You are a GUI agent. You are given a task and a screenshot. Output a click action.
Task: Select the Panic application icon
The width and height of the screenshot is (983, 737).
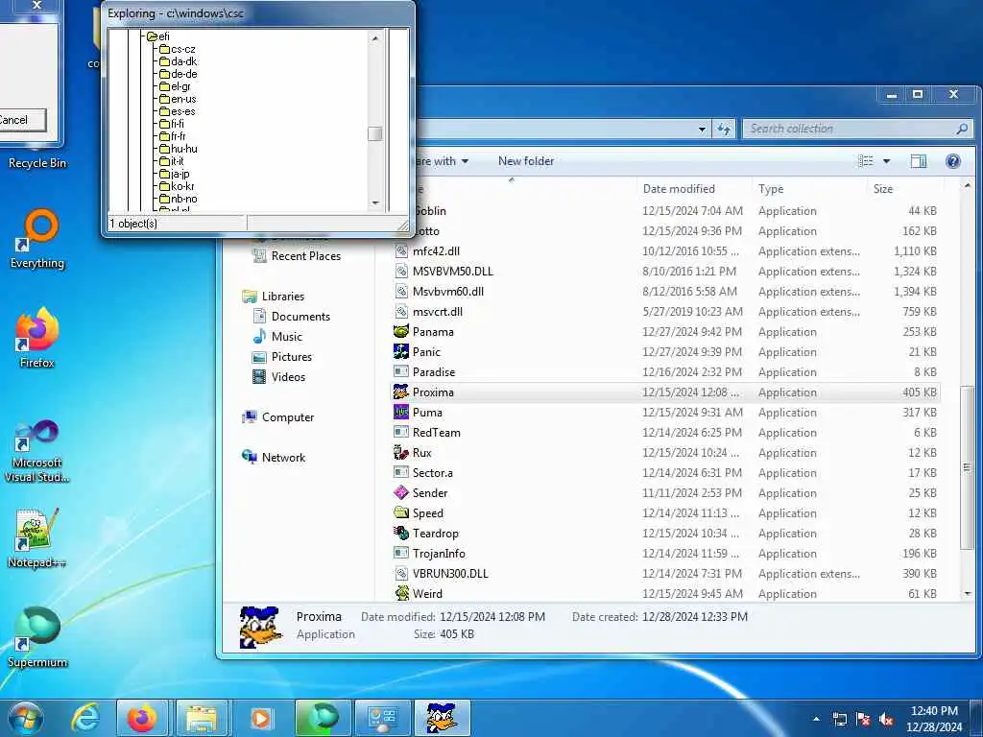(400, 351)
